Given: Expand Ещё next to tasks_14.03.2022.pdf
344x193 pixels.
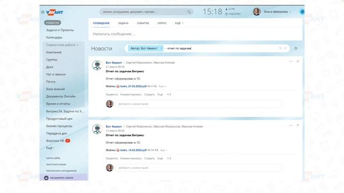Looking at the screenshot, I should tap(163, 150).
